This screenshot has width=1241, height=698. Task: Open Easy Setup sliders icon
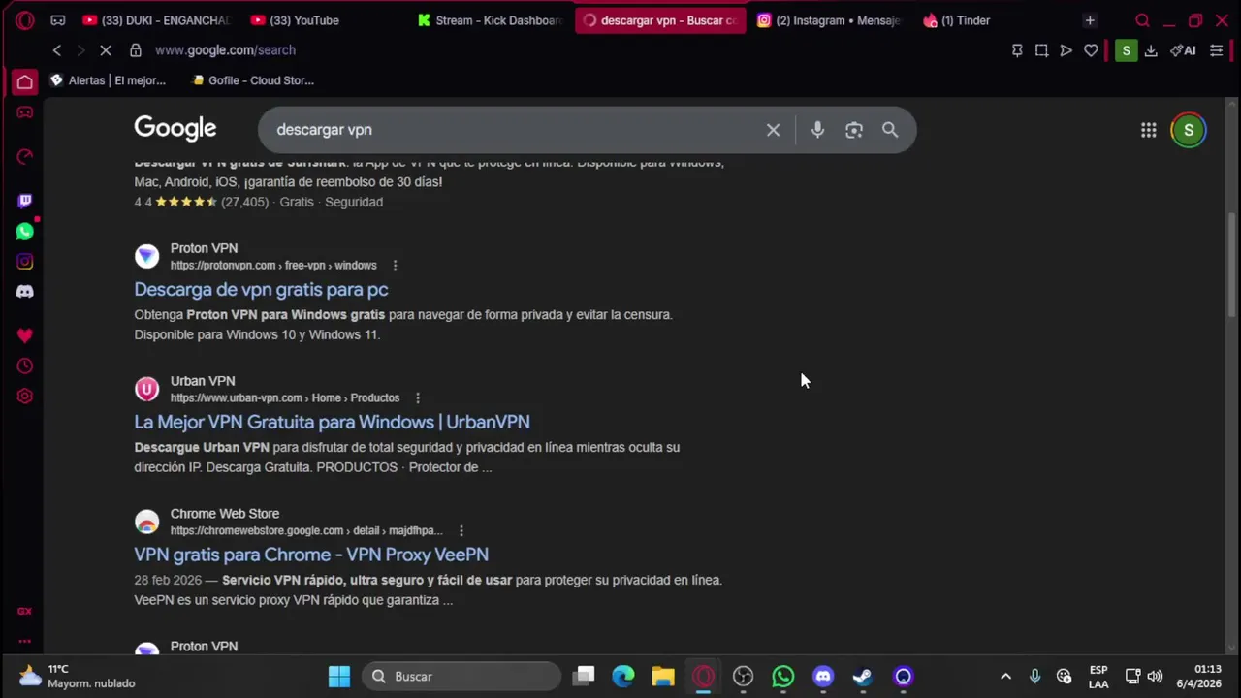pyautogui.click(x=1217, y=50)
